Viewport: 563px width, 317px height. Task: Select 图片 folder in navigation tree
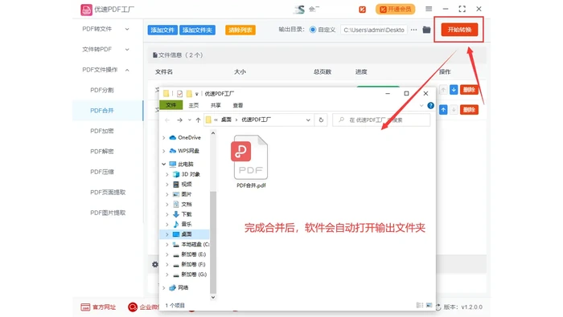click(186, 194)
